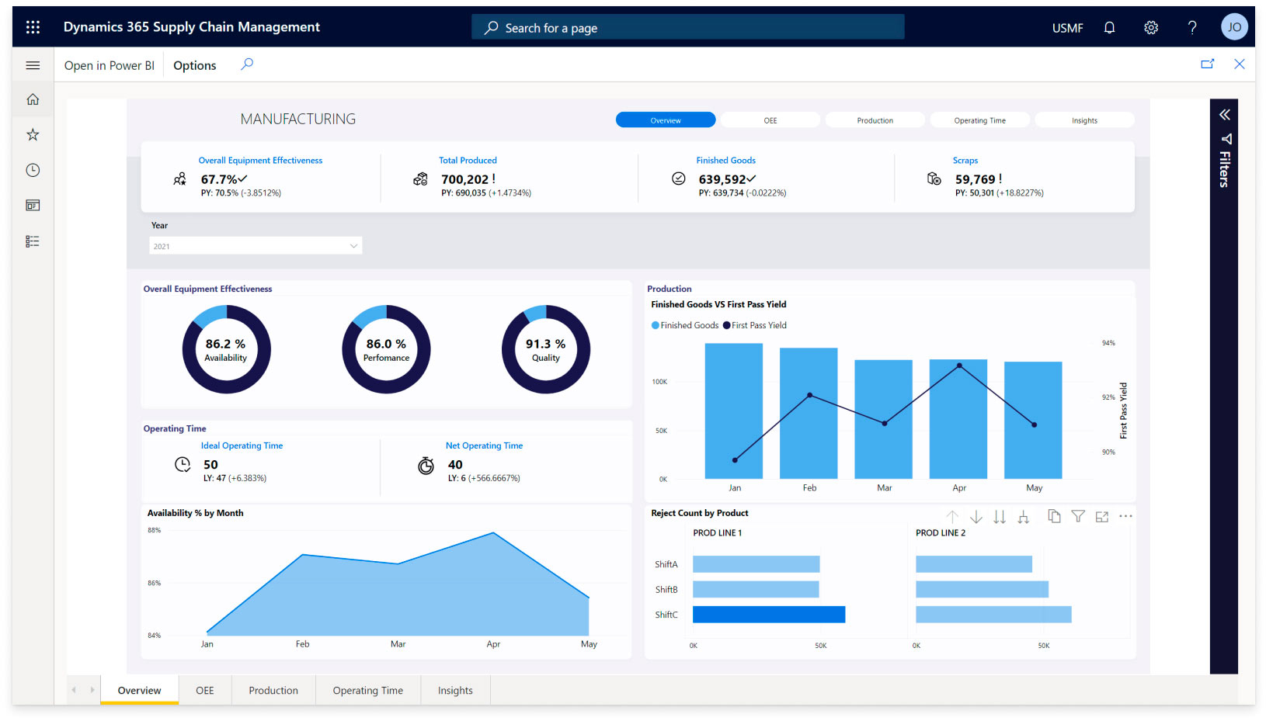Viewport: 1266px width, 721px height.
Task: Select the Overview pill button
Action: click(x=666, y=120)
